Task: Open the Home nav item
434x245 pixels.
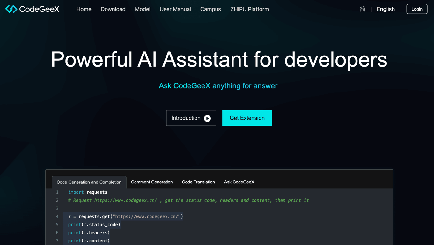Action: coord(84,9)
